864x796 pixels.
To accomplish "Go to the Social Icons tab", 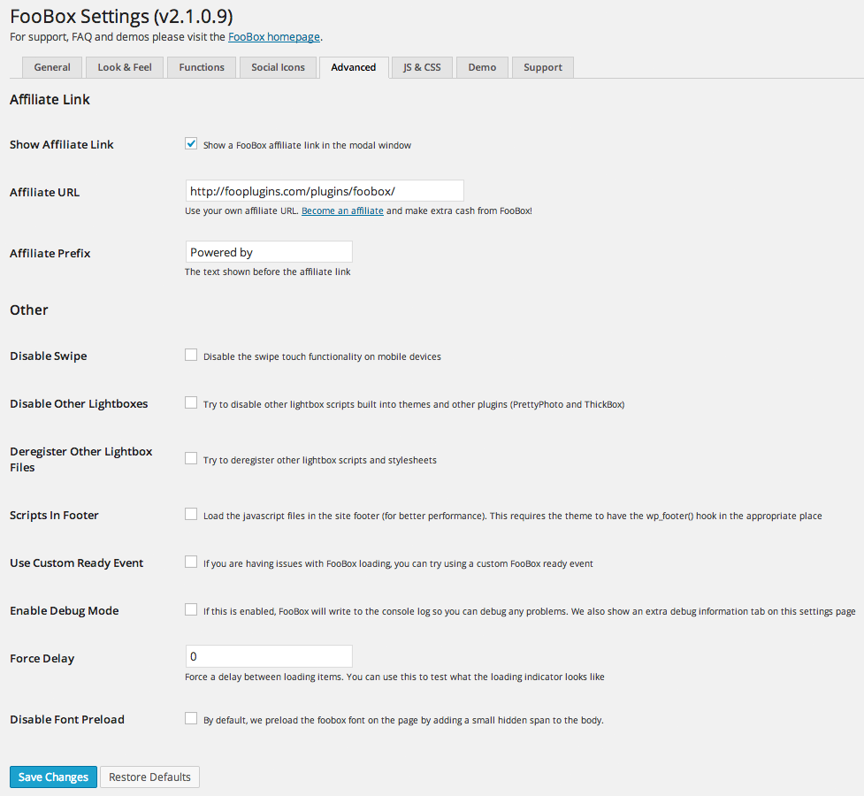I will (x=278, y=67).
